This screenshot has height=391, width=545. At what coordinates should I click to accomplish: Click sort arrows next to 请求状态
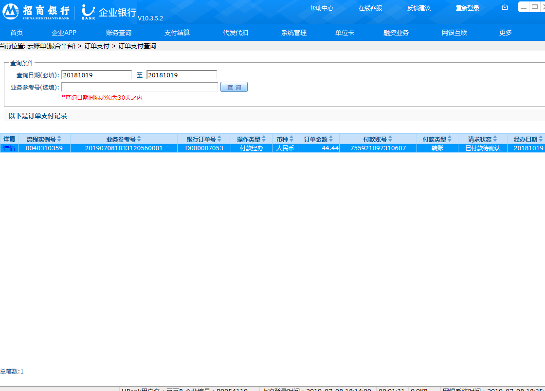(x=495, y=139)
